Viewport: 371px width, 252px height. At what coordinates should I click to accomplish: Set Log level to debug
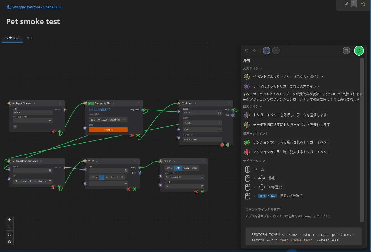click(169, 168)
